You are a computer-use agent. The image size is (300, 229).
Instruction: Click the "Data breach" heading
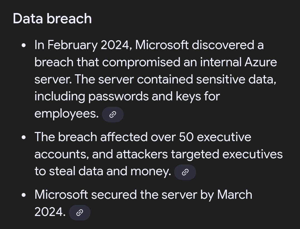click(x=52, y=19)
